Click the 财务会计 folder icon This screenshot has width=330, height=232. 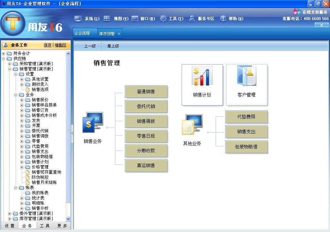click(x=9, y=53)
